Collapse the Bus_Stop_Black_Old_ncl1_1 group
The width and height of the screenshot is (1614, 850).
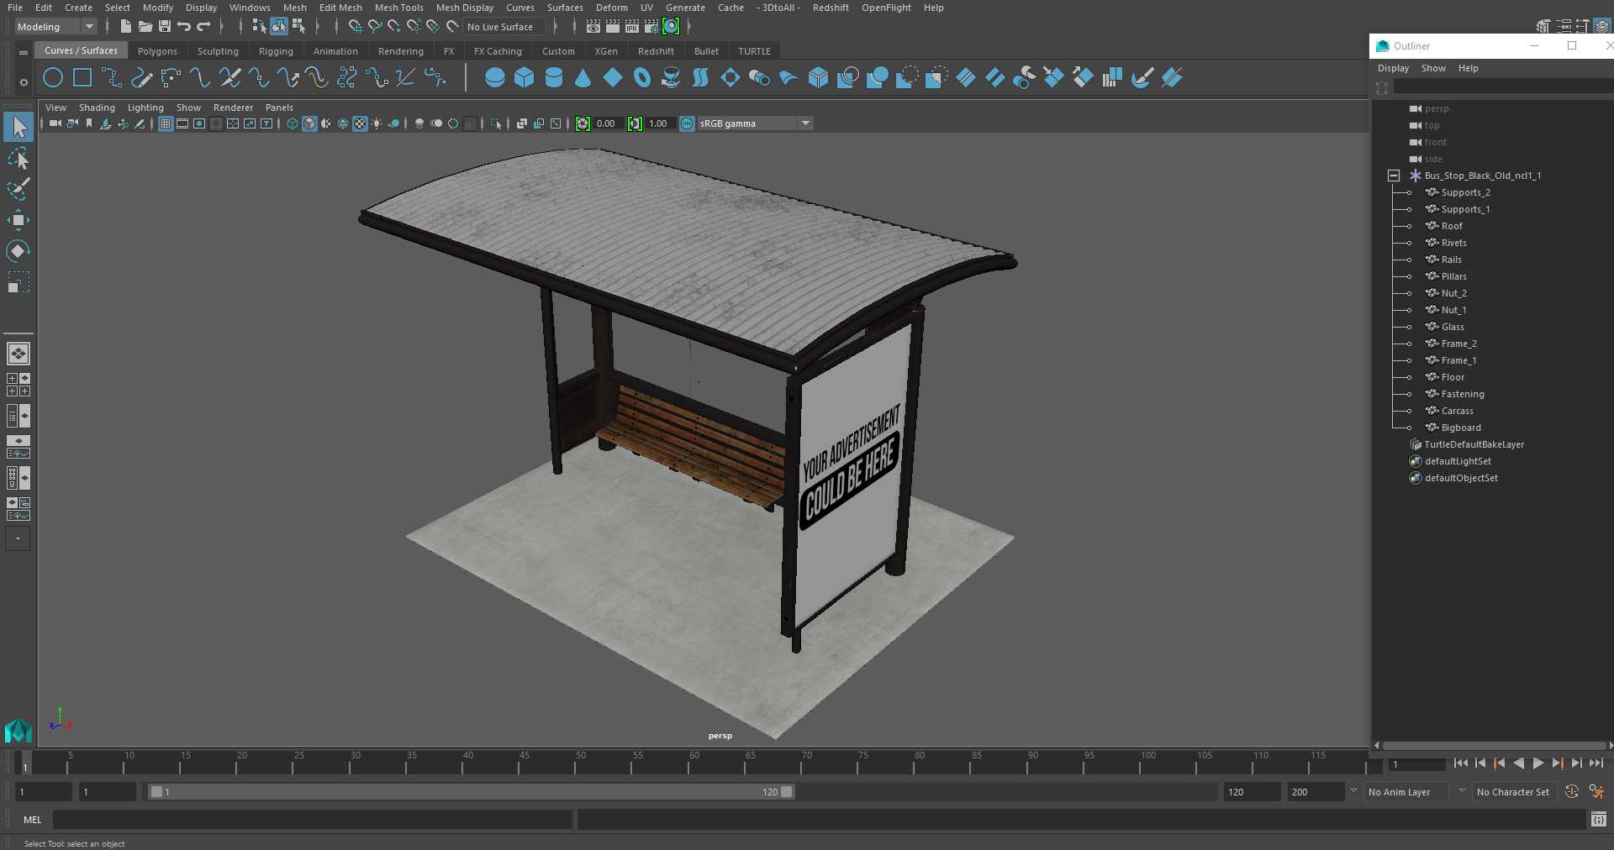tap(1394, 176)
